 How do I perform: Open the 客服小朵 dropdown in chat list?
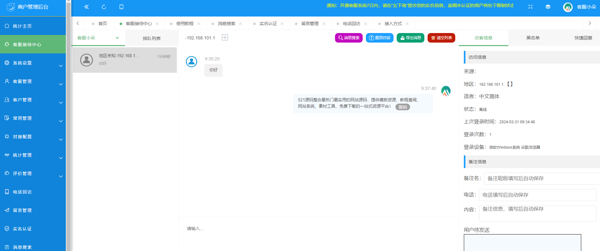pyautogui.click(x=98, y=38)
